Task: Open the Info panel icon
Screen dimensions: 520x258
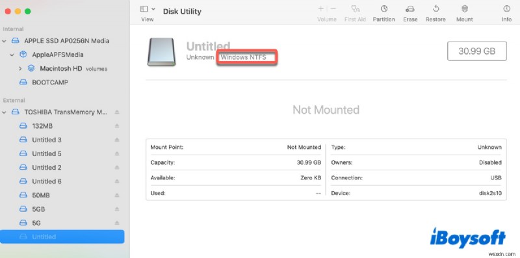Action: pyautogui.click(x=506, y=9)
